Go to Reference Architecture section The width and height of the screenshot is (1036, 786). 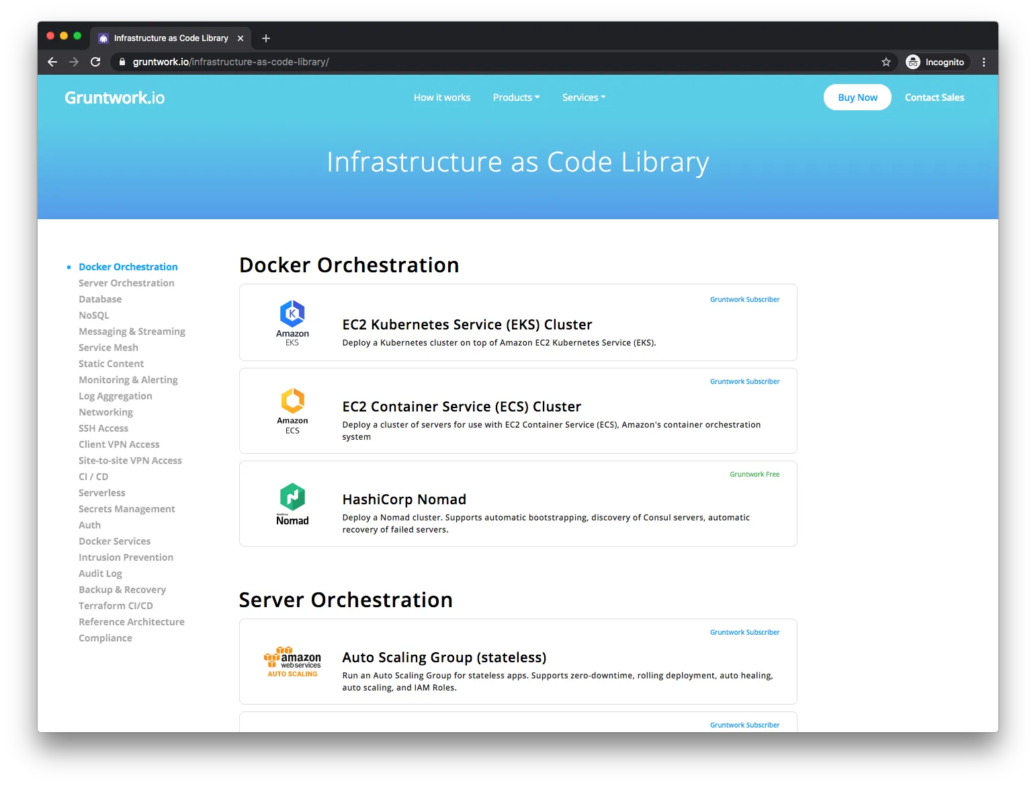132,622
